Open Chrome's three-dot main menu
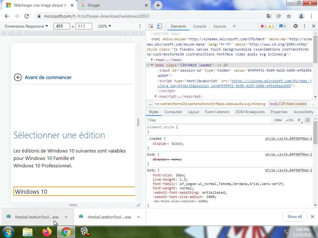The image size is (318, 238). click(311, 16)
